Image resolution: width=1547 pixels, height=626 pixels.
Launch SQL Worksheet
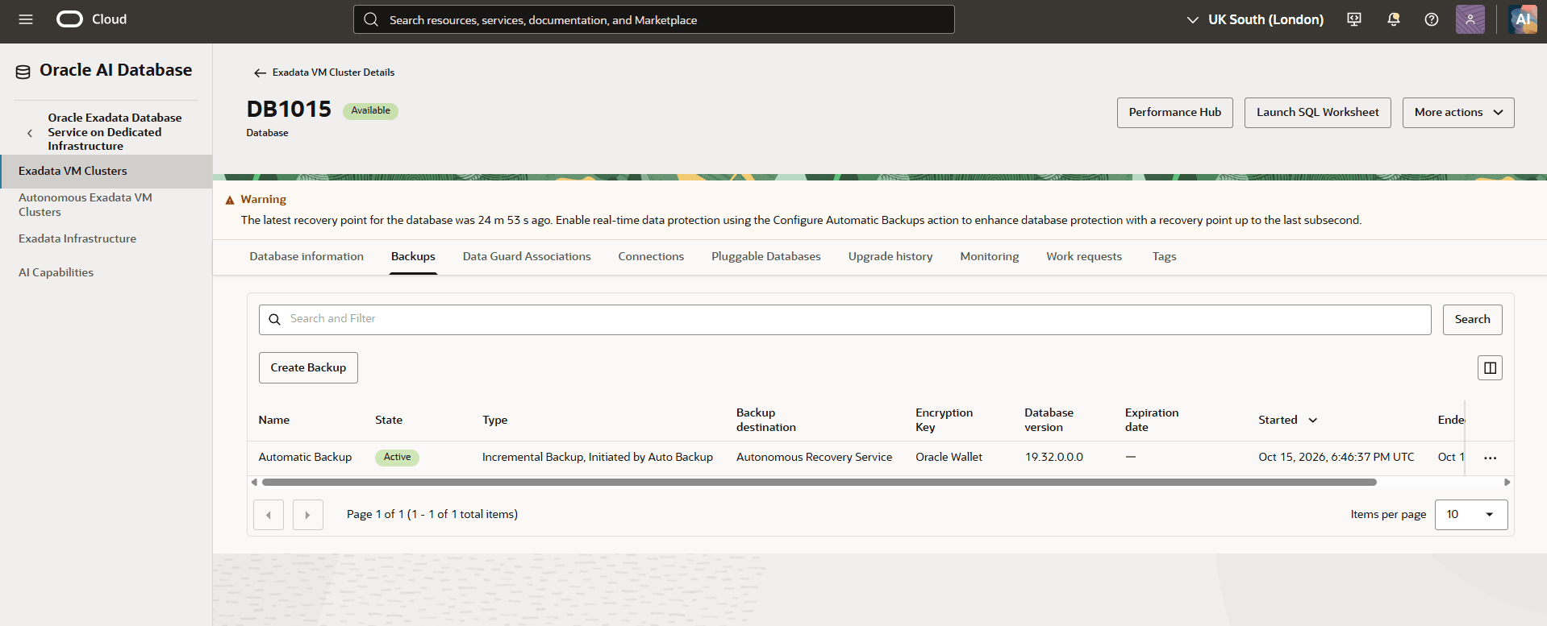point(1318,113)
